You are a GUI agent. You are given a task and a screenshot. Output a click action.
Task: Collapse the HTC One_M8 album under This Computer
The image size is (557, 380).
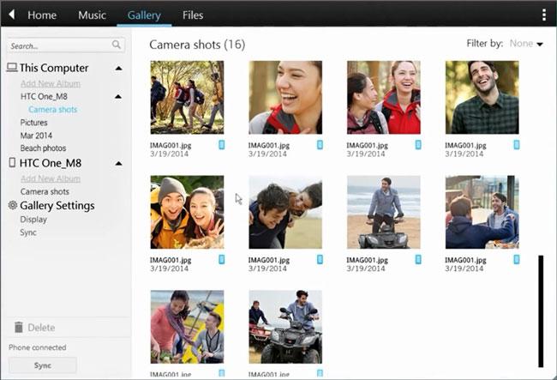tap(118, 96)
